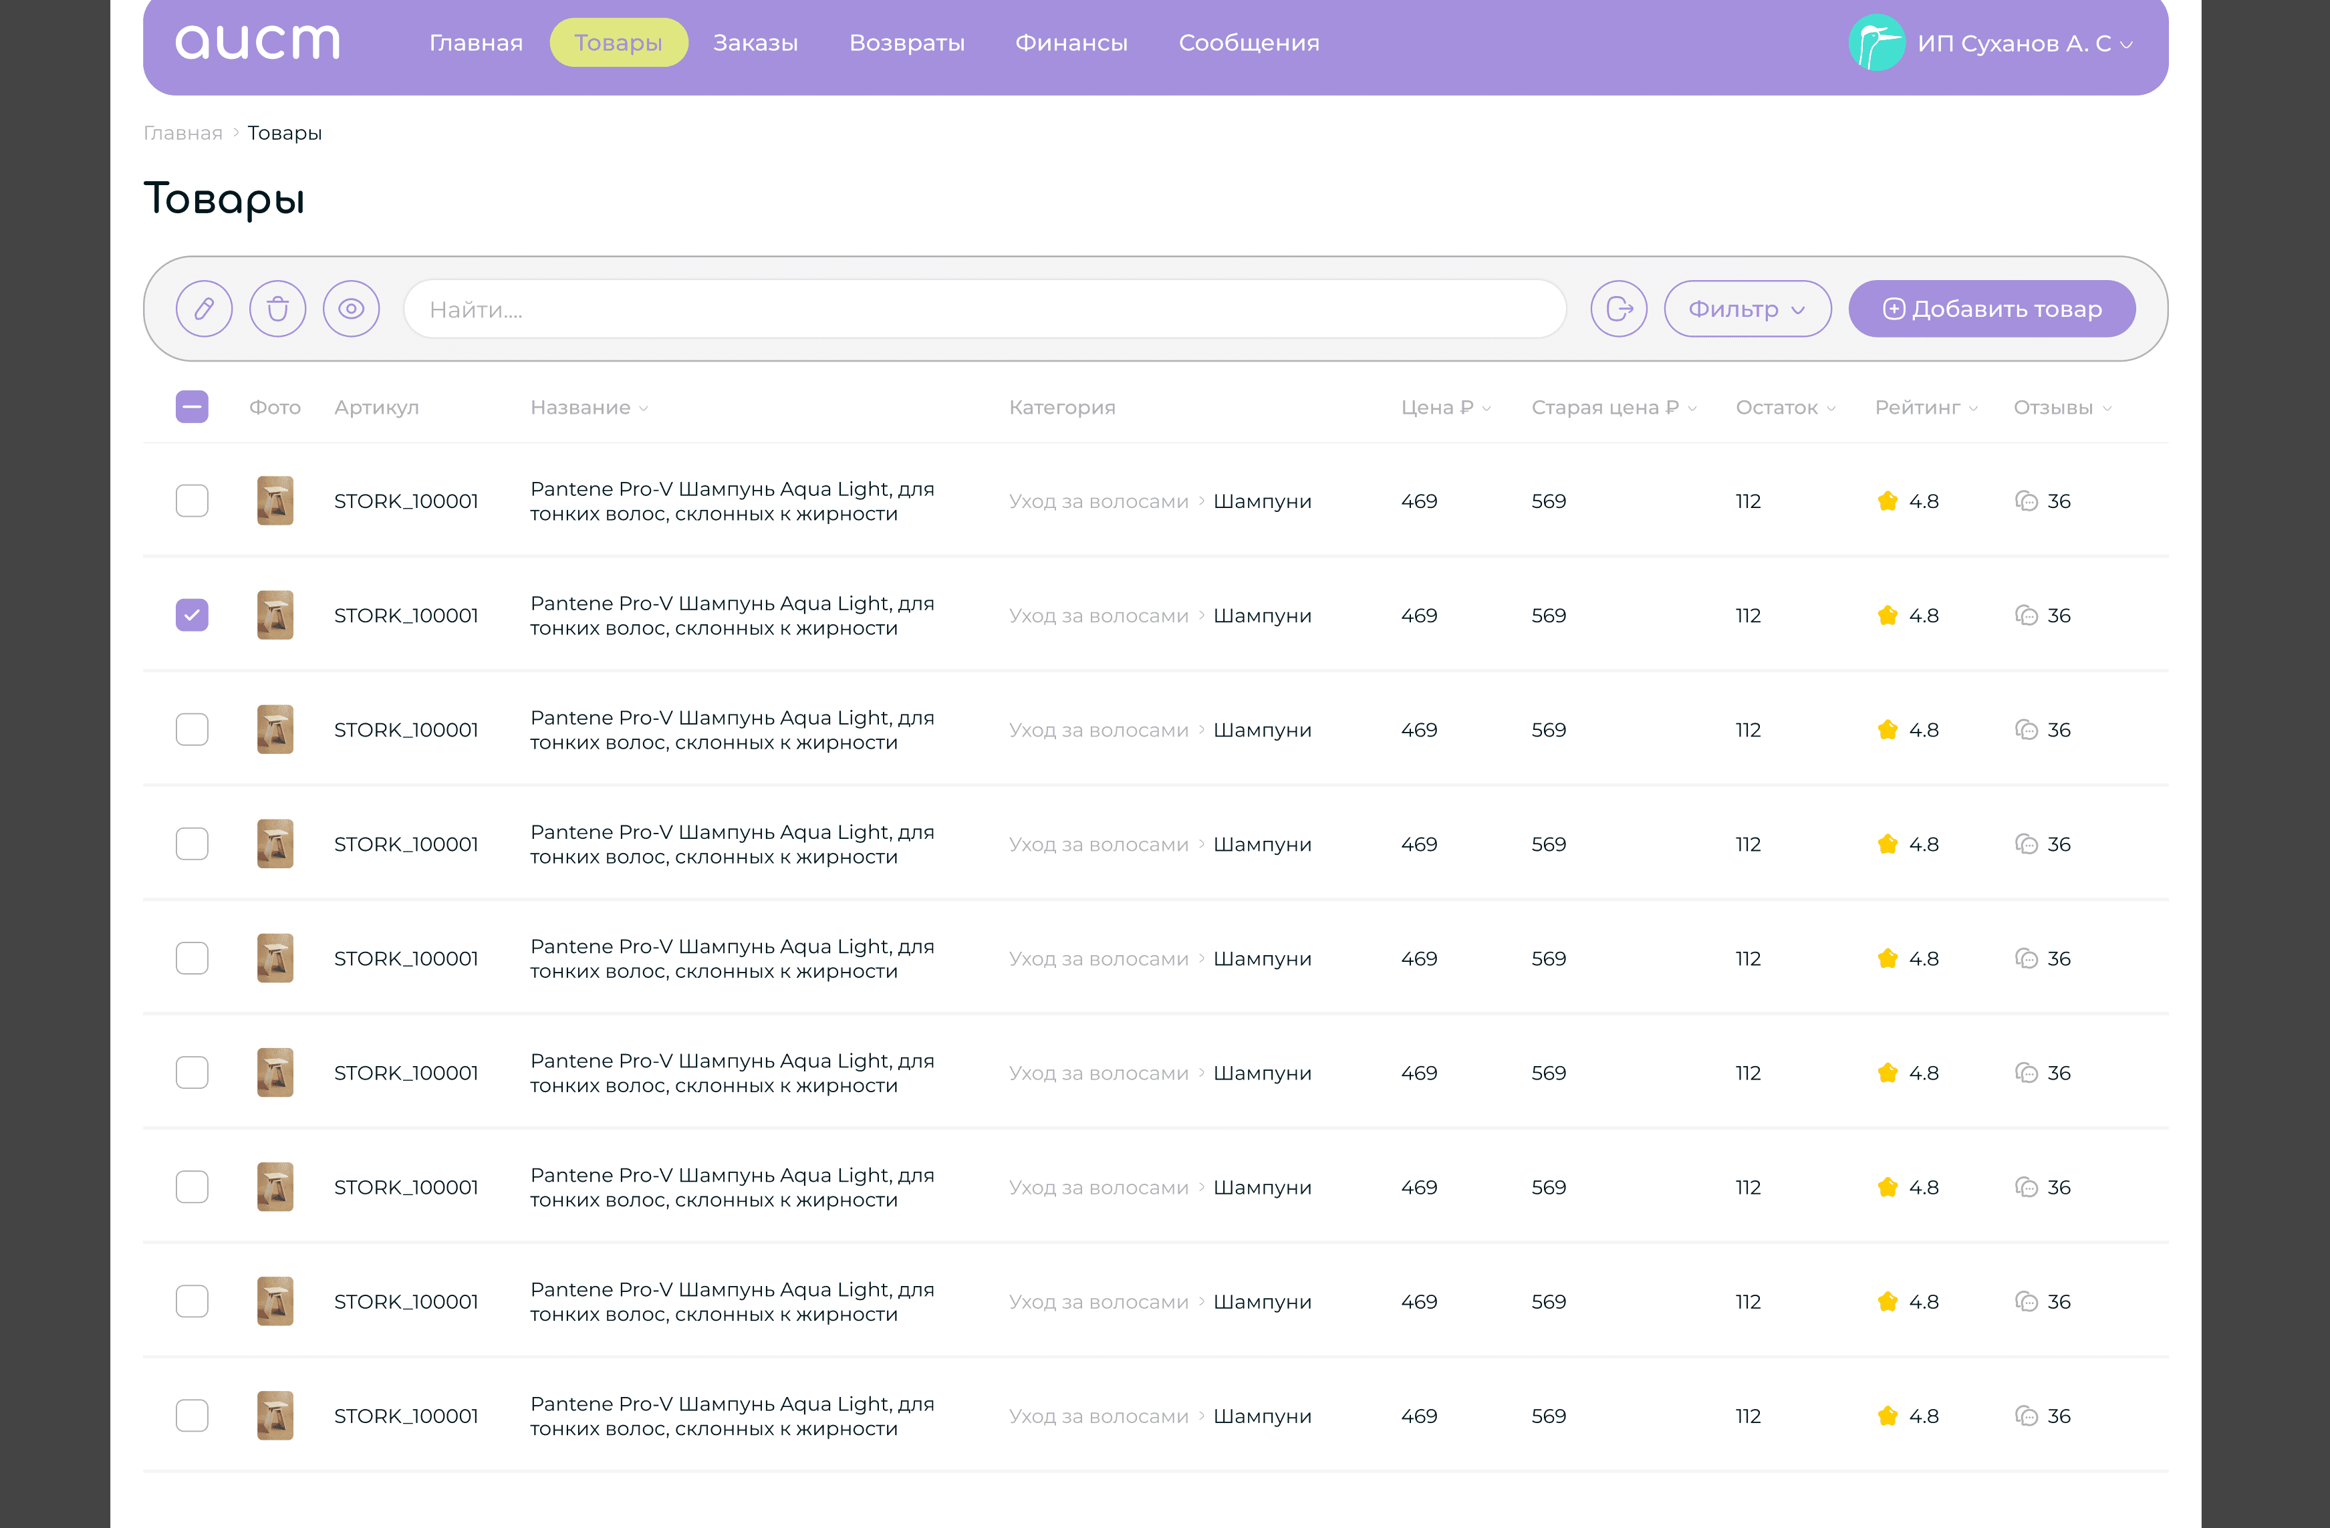Click the eye visibility icon in toolbar
The height and width of the screenshot is (1528, 2330).
(350, 309)
